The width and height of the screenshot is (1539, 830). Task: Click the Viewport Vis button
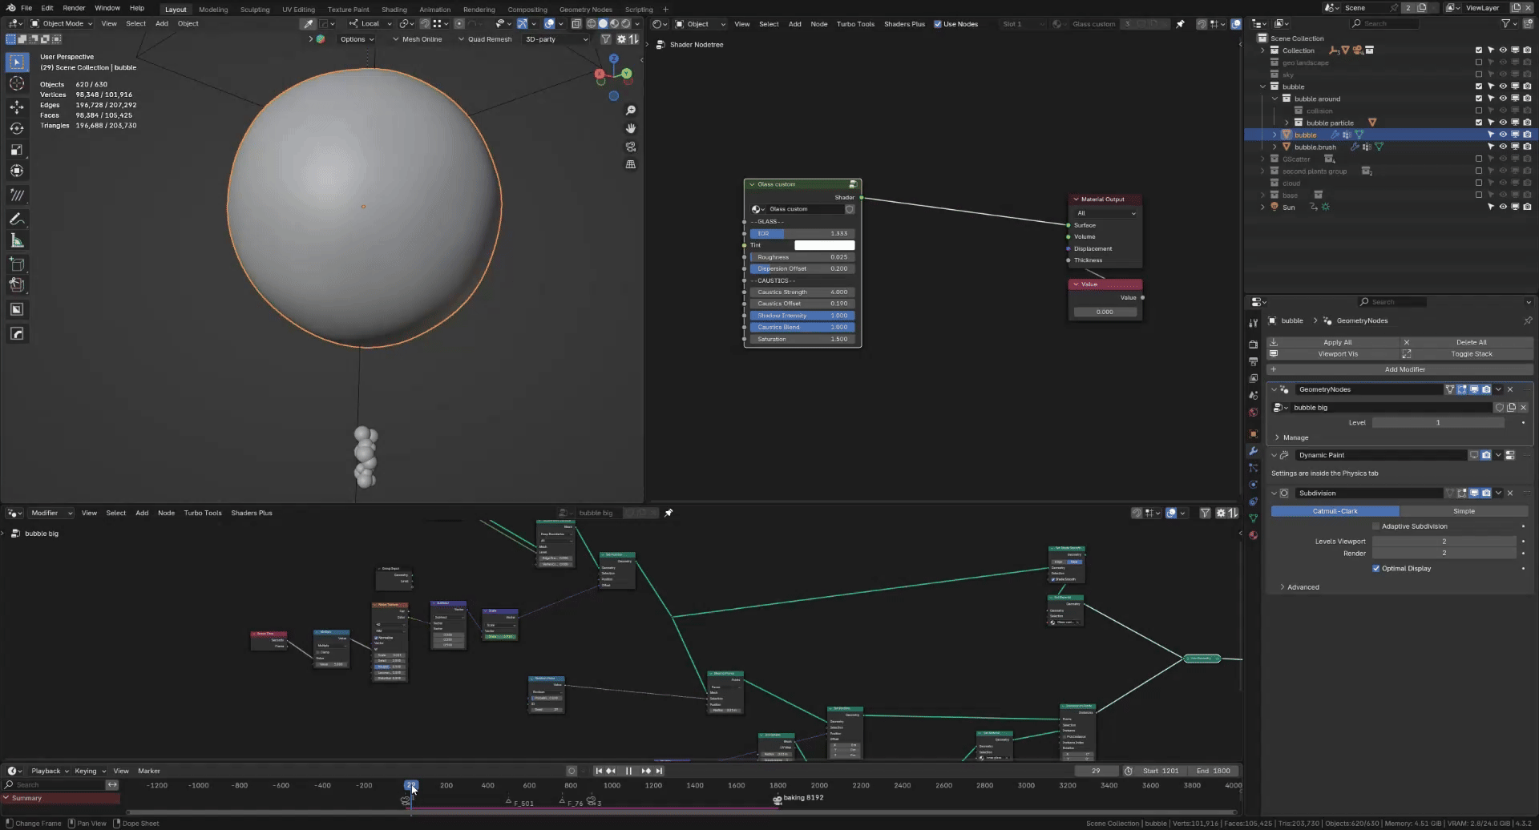tap(1334, 353)
